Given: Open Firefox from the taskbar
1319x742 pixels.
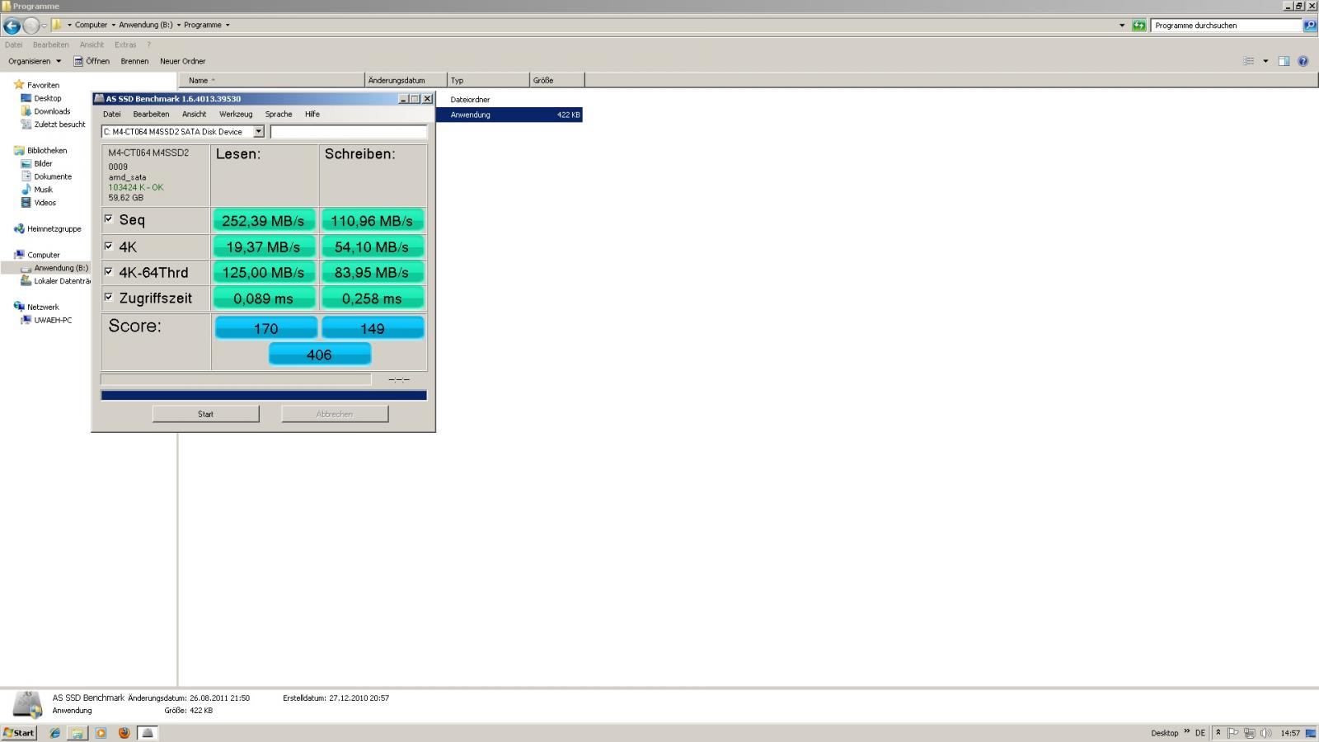Looking at the screenshot, I should pos(124,733).
